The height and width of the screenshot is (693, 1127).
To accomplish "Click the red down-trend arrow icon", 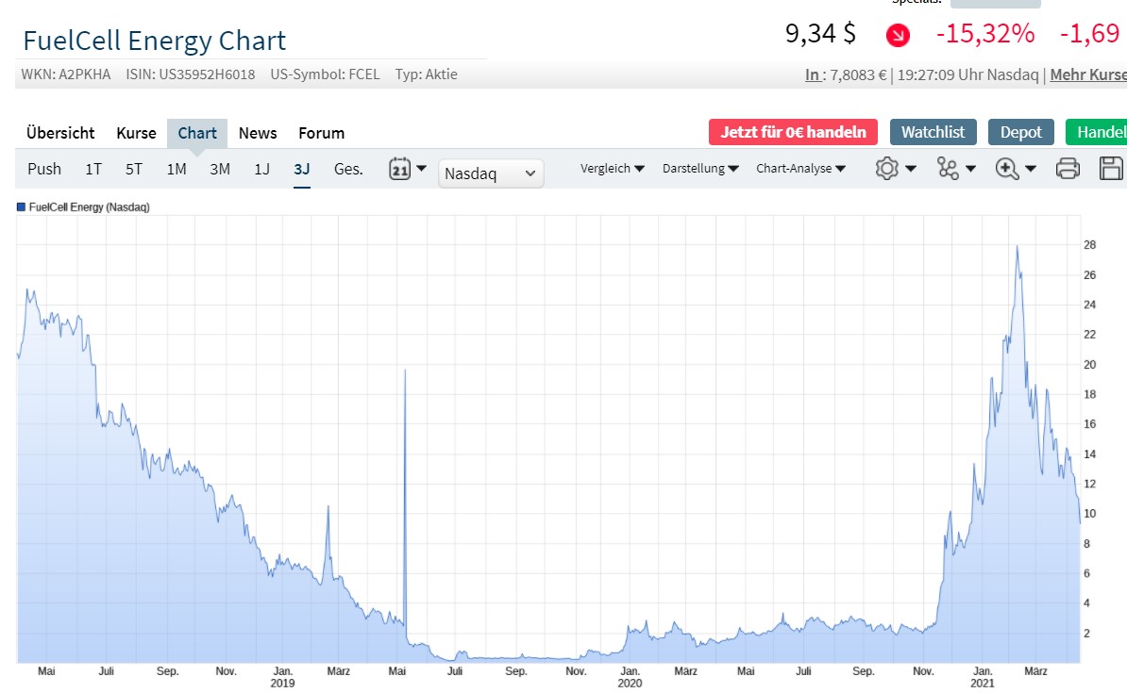I will point(898,35).
